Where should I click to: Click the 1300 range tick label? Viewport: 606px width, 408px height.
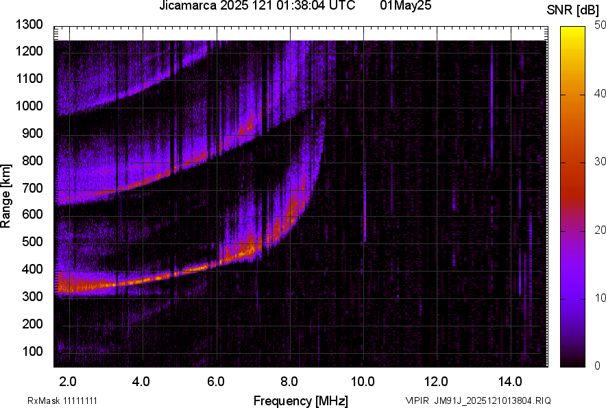point(29,25)
